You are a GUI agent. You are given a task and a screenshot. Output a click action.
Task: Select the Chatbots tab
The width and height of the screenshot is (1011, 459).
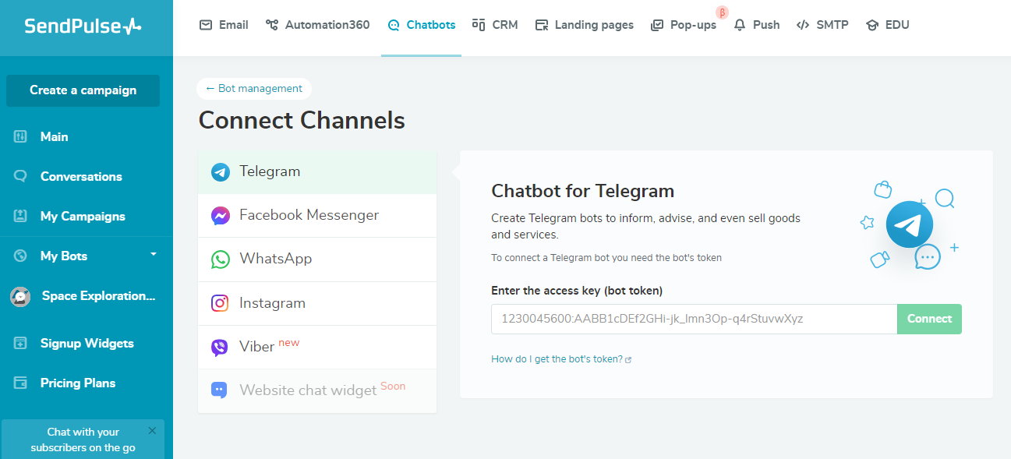421,25
